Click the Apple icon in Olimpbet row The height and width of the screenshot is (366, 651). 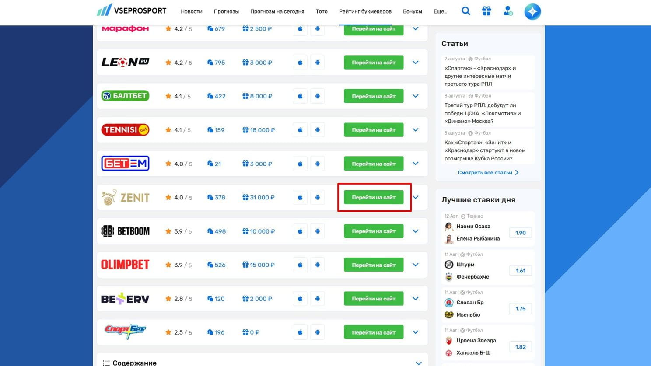300,265
